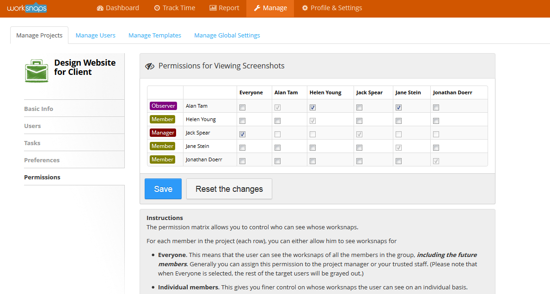Click the Worksnaps logo

coord(27,7)
